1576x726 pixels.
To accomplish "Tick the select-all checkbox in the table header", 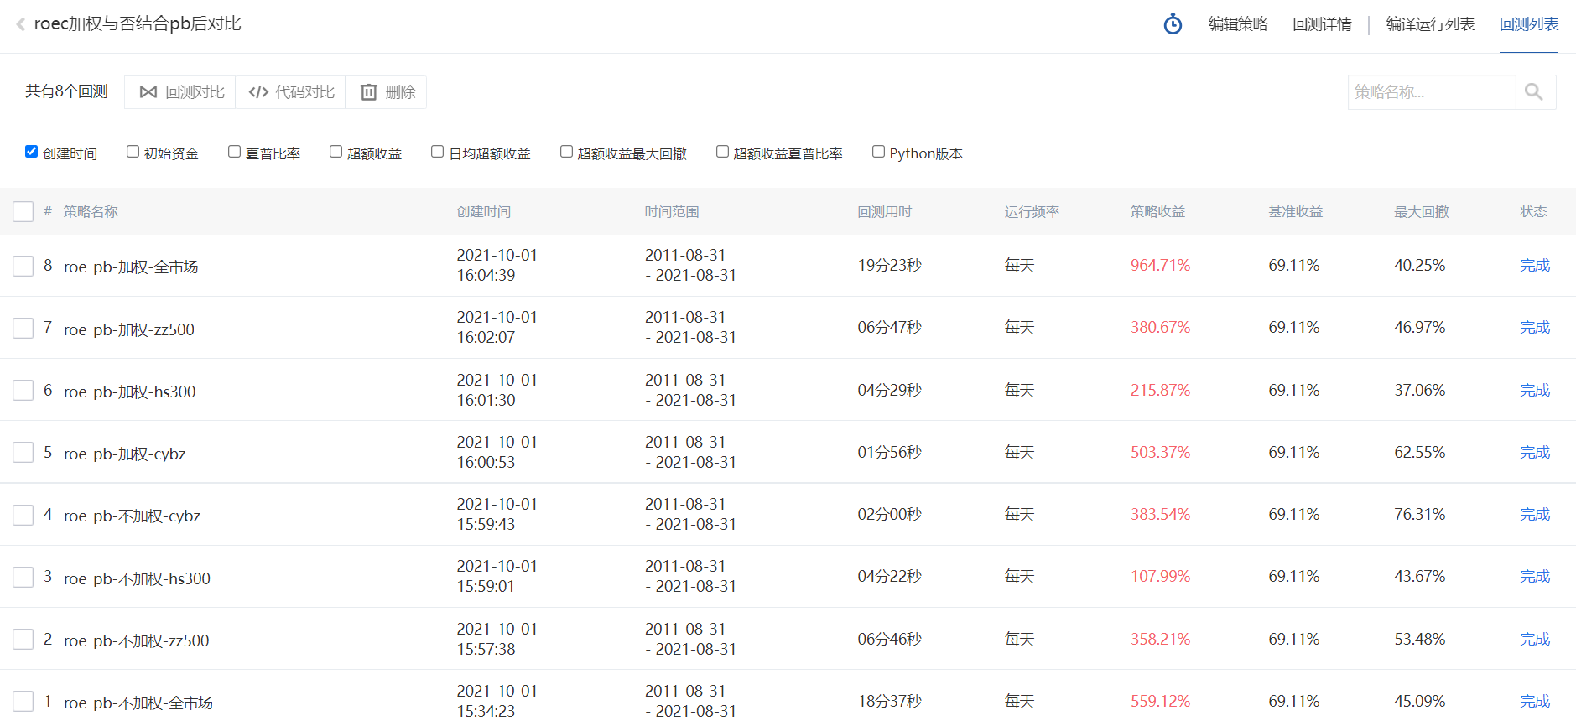I will coord(23,211).
